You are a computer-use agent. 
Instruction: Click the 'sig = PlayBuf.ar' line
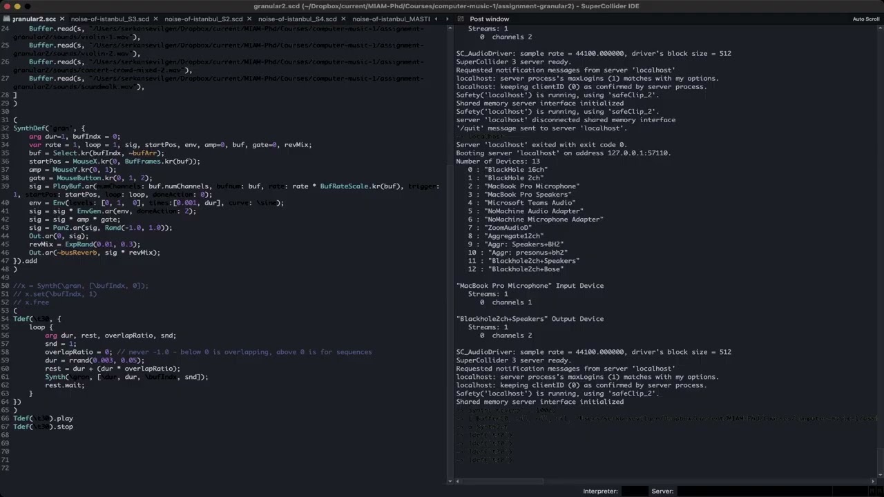click(x=234, y=186)
